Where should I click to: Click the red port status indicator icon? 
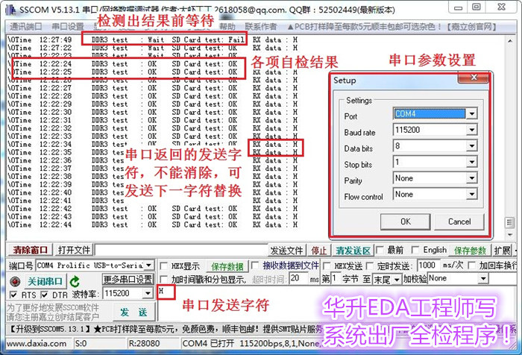click(x=15, y=282)
